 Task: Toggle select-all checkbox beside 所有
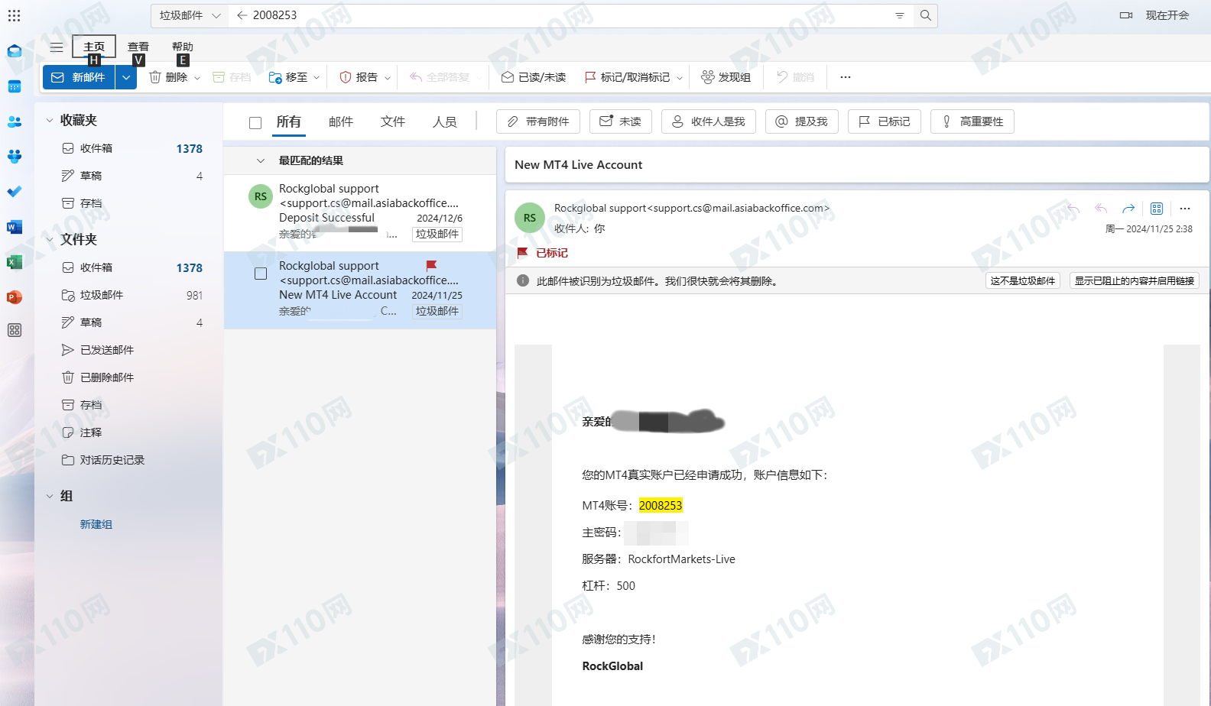255,122
